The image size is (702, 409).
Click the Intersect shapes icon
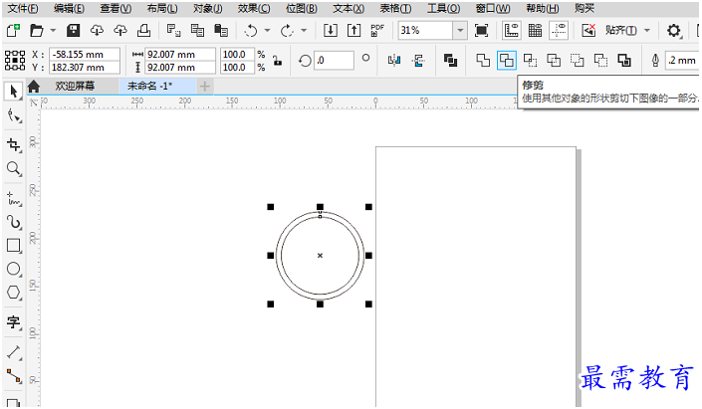(x=530, y=60)
